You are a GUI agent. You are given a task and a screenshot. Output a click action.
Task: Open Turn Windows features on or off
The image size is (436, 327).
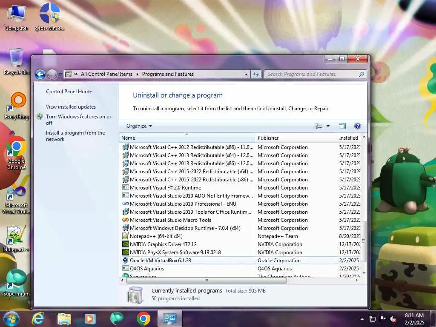[x=78, y=120]
